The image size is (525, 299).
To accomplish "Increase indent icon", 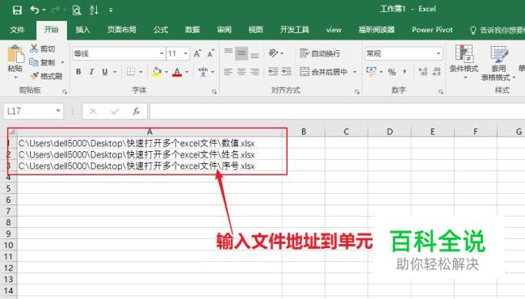I will (286, 72).
